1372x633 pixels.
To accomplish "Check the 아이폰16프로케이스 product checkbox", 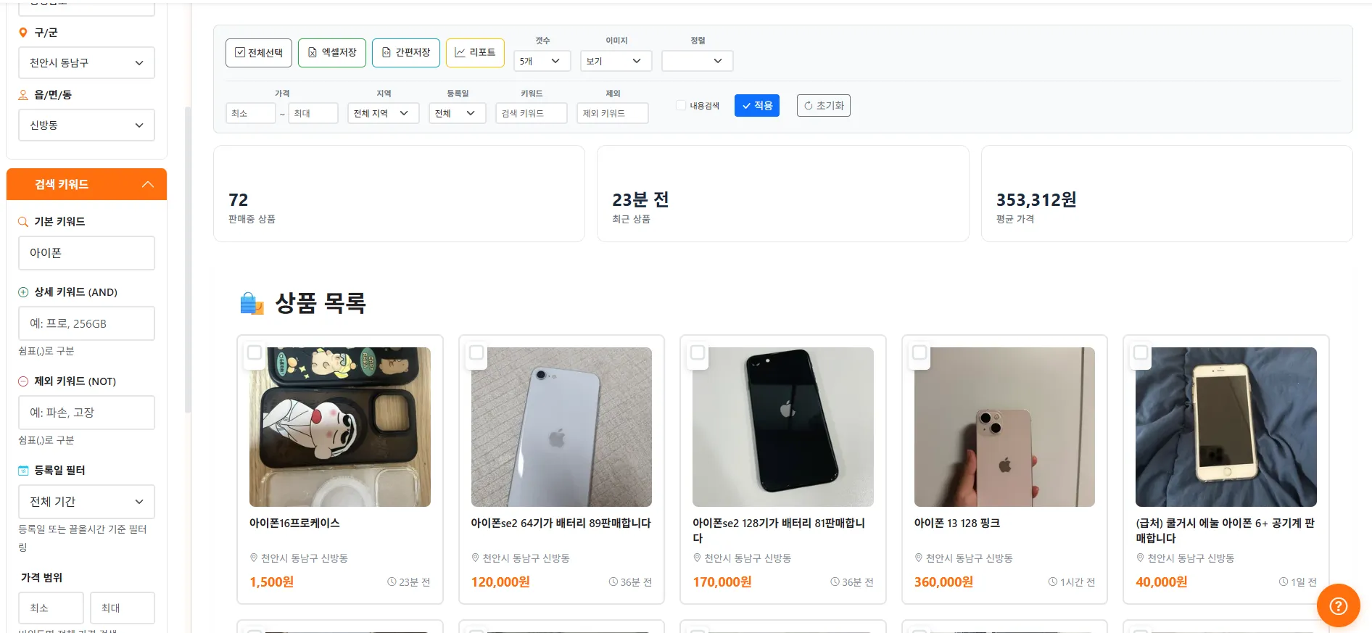I will click(x=255, y=352).
